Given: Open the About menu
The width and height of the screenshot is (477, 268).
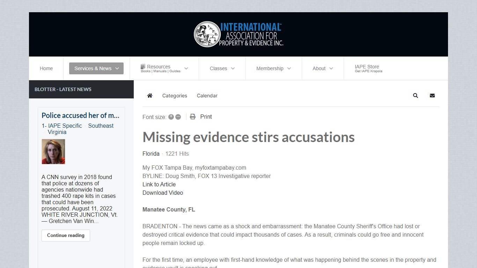Looking at the screenshot, I should point(319,68).
